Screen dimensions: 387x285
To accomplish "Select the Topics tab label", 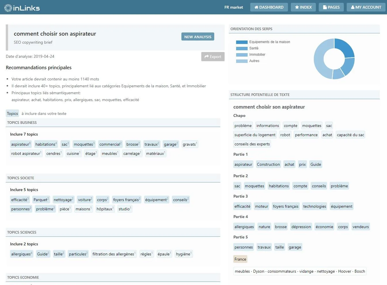I will [x=12, y=113].
